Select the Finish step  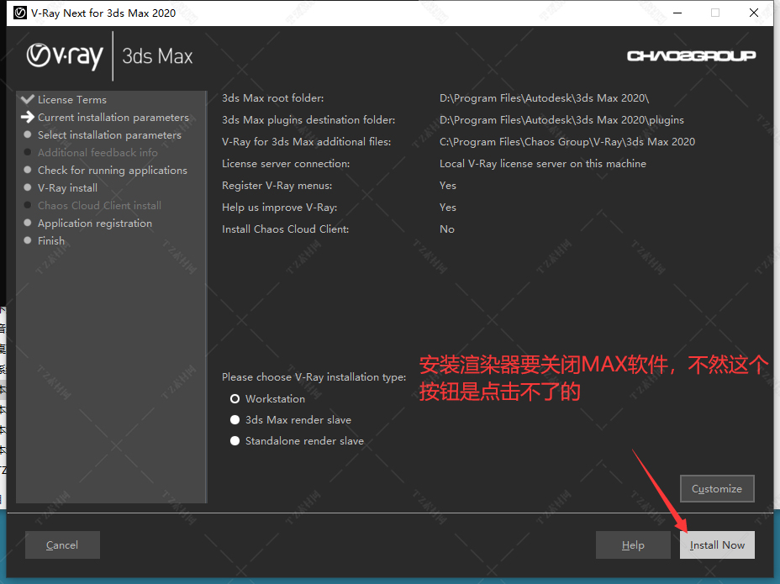pos(51,241)
